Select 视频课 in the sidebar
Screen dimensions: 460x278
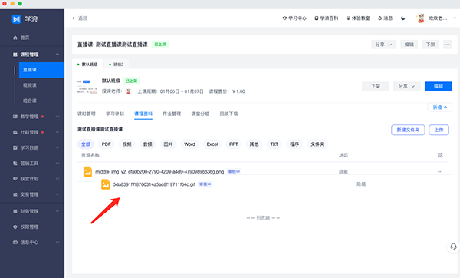pyautogui.click(x=30, y=85)
